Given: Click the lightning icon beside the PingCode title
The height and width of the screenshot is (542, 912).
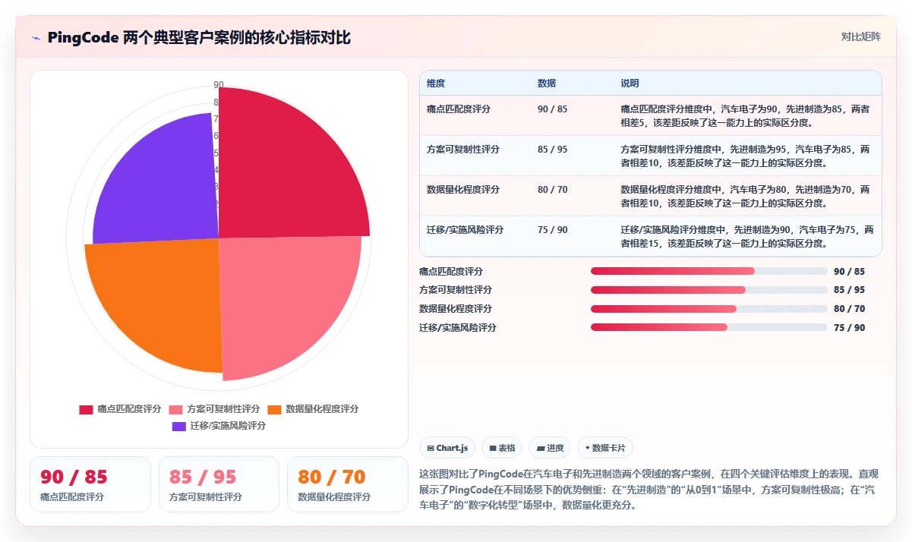Looking at the screenshot, I should pyautogui.click(x=36, y=38).
